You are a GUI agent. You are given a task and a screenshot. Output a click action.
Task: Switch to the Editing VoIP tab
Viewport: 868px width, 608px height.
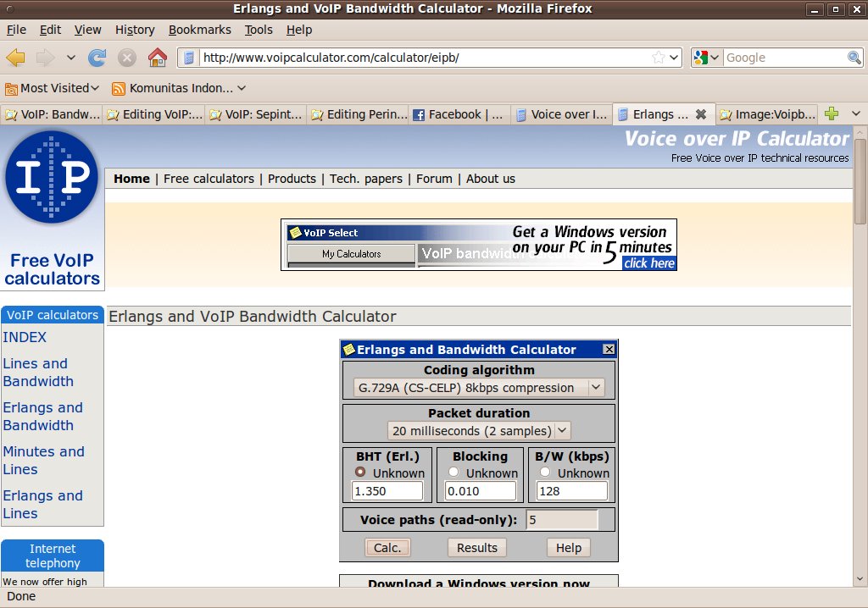154,114
